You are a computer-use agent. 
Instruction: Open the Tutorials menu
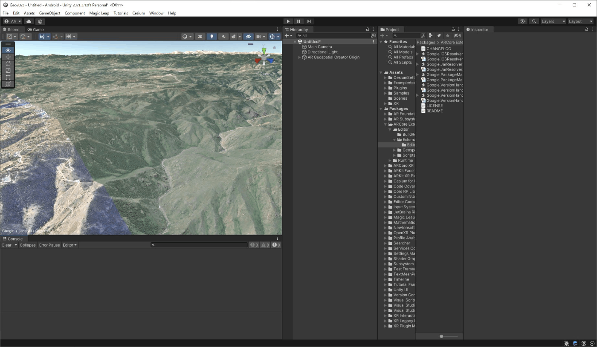pyautogui.click(x=121, y=13)
